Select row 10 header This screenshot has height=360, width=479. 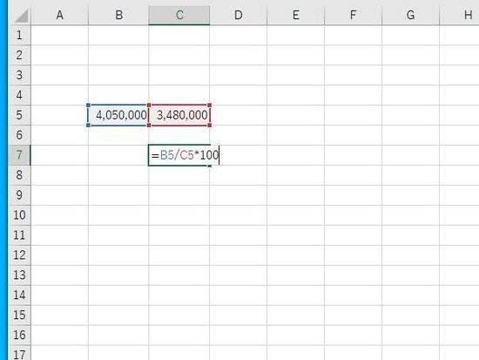click(19, 215)
